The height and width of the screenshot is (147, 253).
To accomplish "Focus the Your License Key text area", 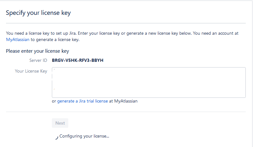I will click(x=149, y=82).
